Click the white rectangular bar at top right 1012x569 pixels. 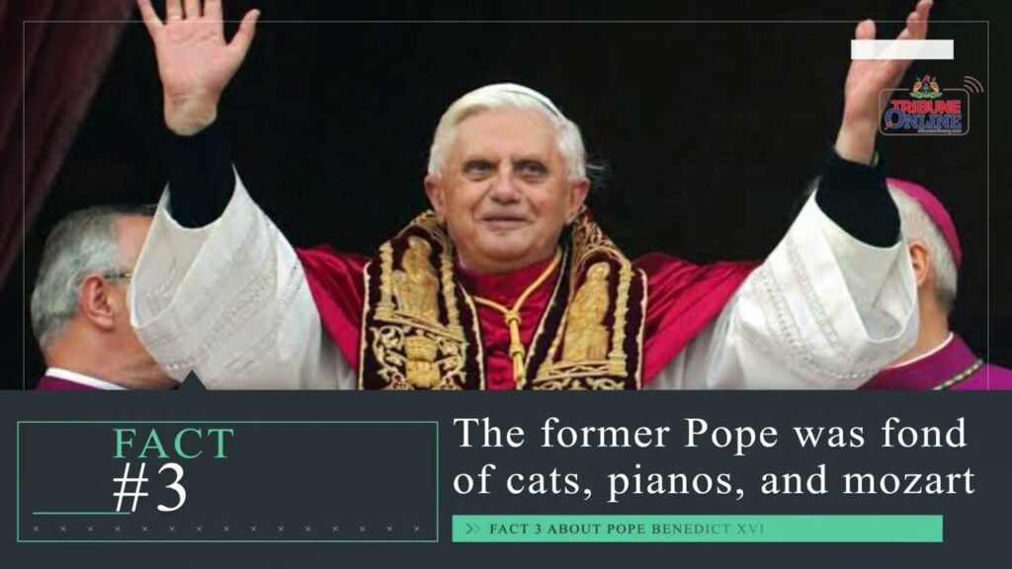(901, 49)
